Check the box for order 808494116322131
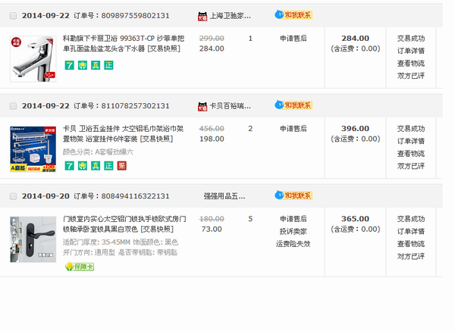This screenshot has height=331, width=455. coord(13,196)
